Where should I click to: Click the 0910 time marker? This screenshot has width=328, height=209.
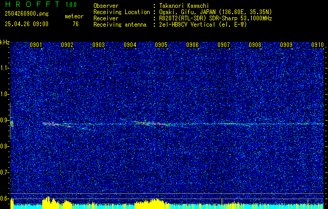coord(318,45)
